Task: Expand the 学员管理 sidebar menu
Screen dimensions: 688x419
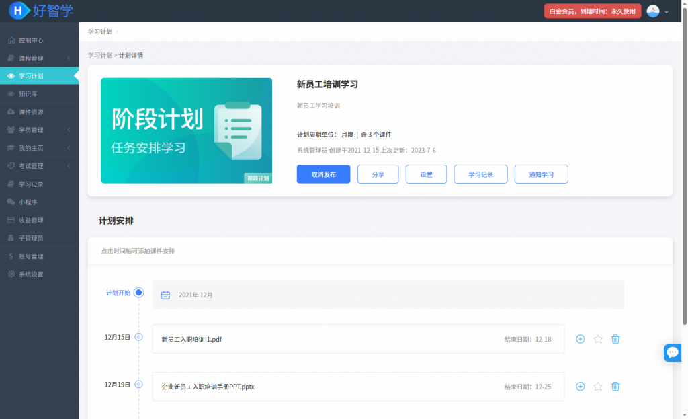Action: click(39, 130)
